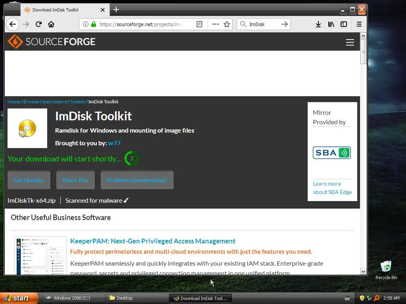Bookmark this page with the star icon
This screenshot has height=304, width=406.
pos(227,24)
